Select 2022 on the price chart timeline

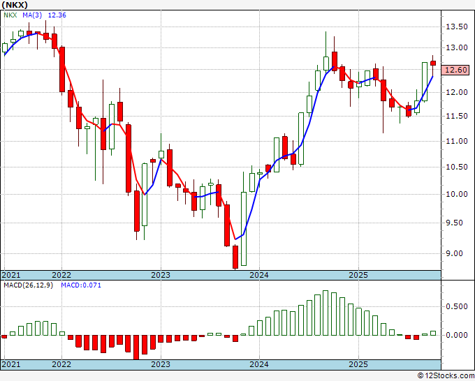pos(61,275)
